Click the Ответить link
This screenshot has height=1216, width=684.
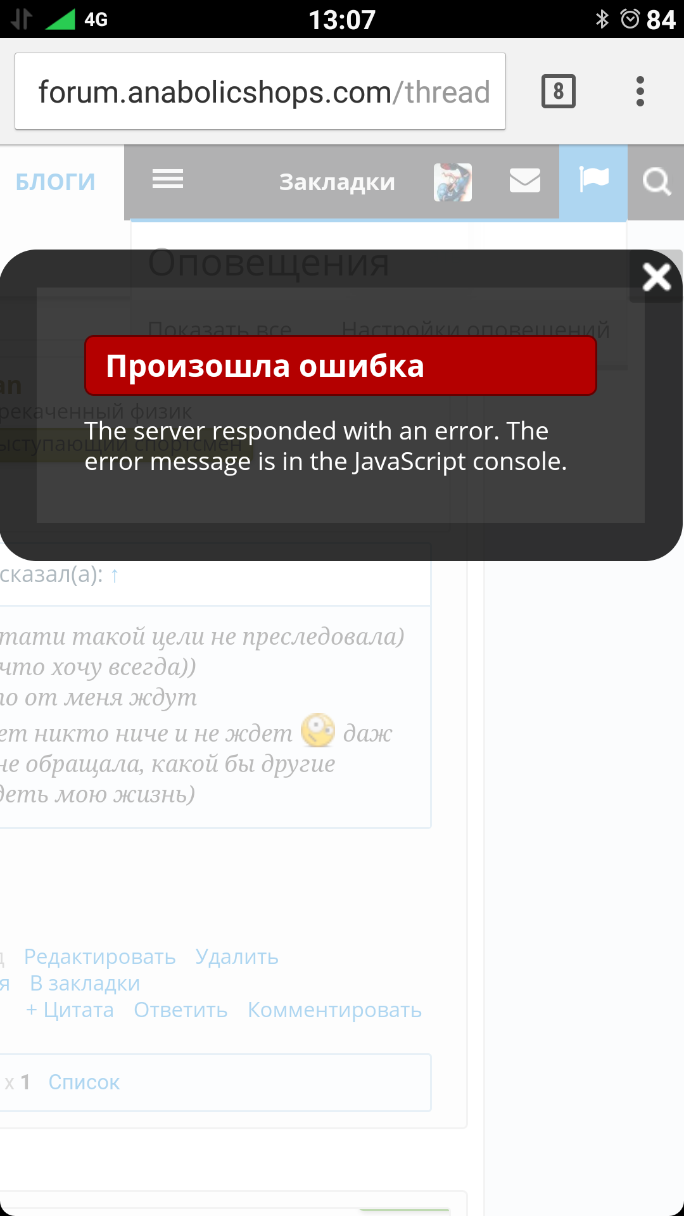[x=180, y=1010]
